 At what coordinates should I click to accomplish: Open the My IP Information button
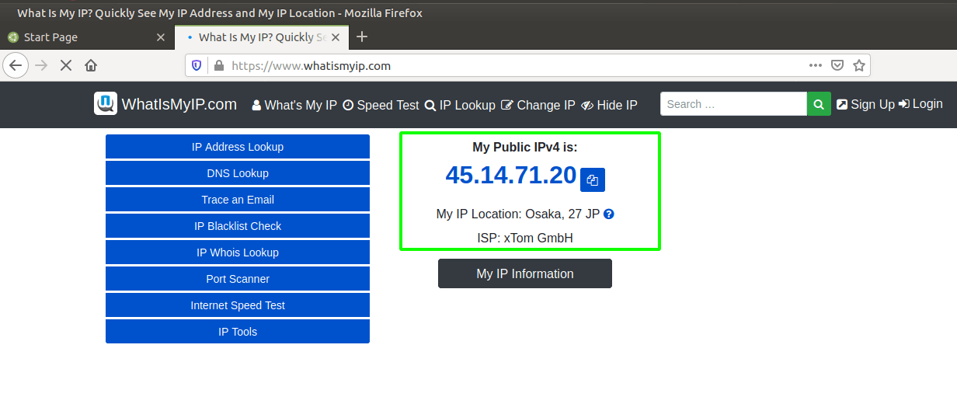[x=525, y=273]
